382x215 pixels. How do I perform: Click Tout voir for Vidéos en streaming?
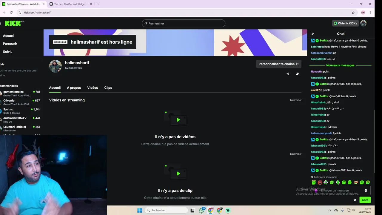[295, 100]
